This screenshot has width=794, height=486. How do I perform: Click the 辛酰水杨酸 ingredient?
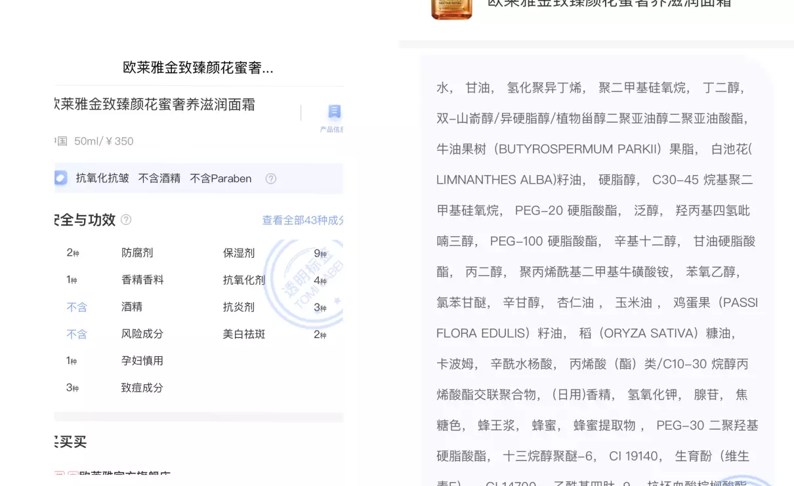(x=523, y=364)
